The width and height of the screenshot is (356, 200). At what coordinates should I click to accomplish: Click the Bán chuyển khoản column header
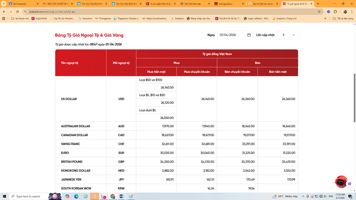pyautogui.click(x=238, y=72)
